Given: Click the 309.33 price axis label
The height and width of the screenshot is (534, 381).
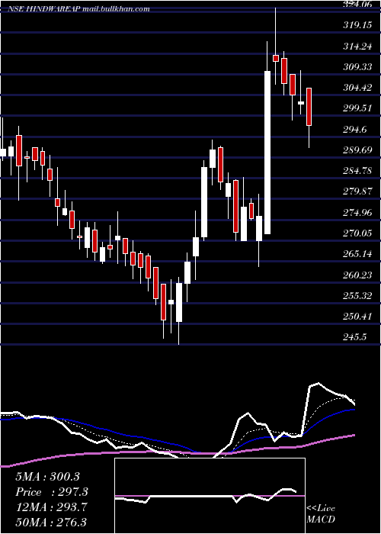Looking at the screenshot, I should (x=357, y=67).
